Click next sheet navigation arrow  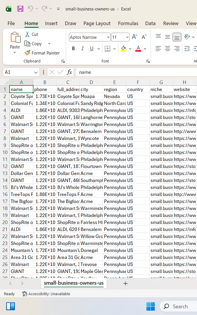[22, 283]
